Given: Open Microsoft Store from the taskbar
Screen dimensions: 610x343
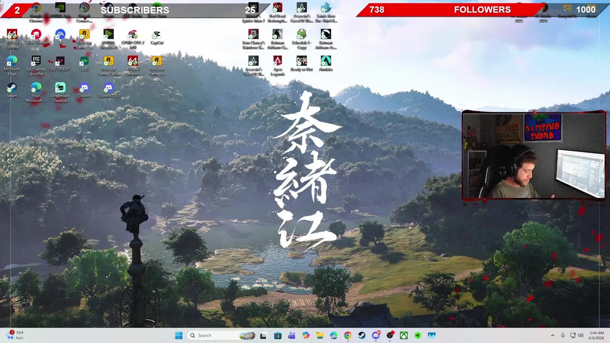Looking at the screenshot, I should click(x=278, y=335).
